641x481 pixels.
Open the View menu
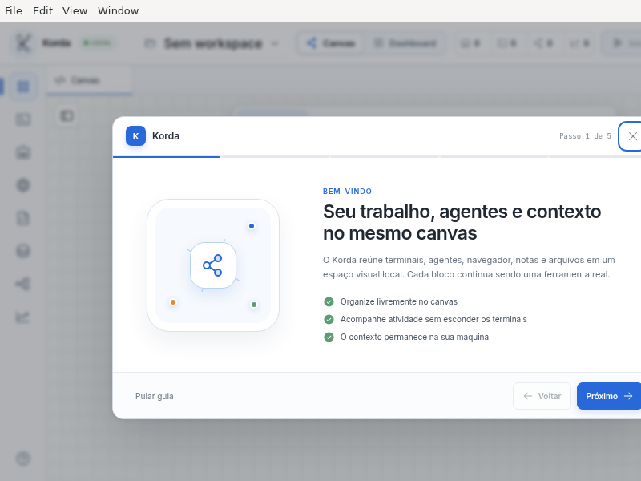(75, 10)
